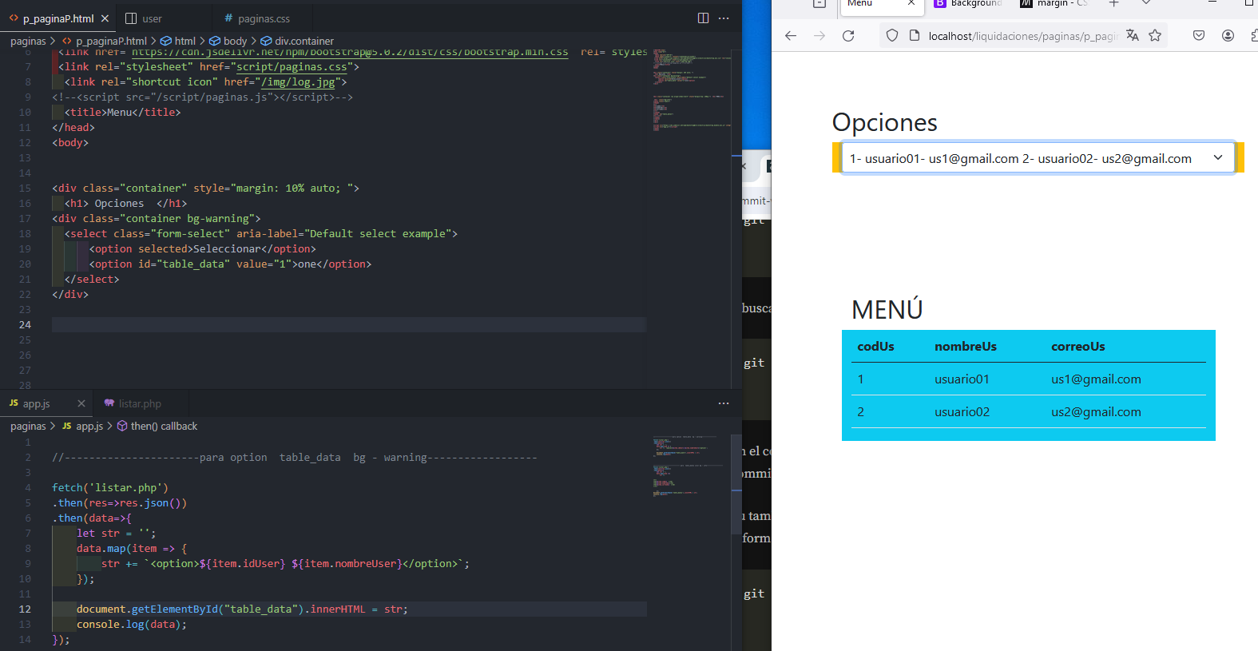Close the Menu browser tab
Screen dimensions: 1258x651
click(911, 3)
